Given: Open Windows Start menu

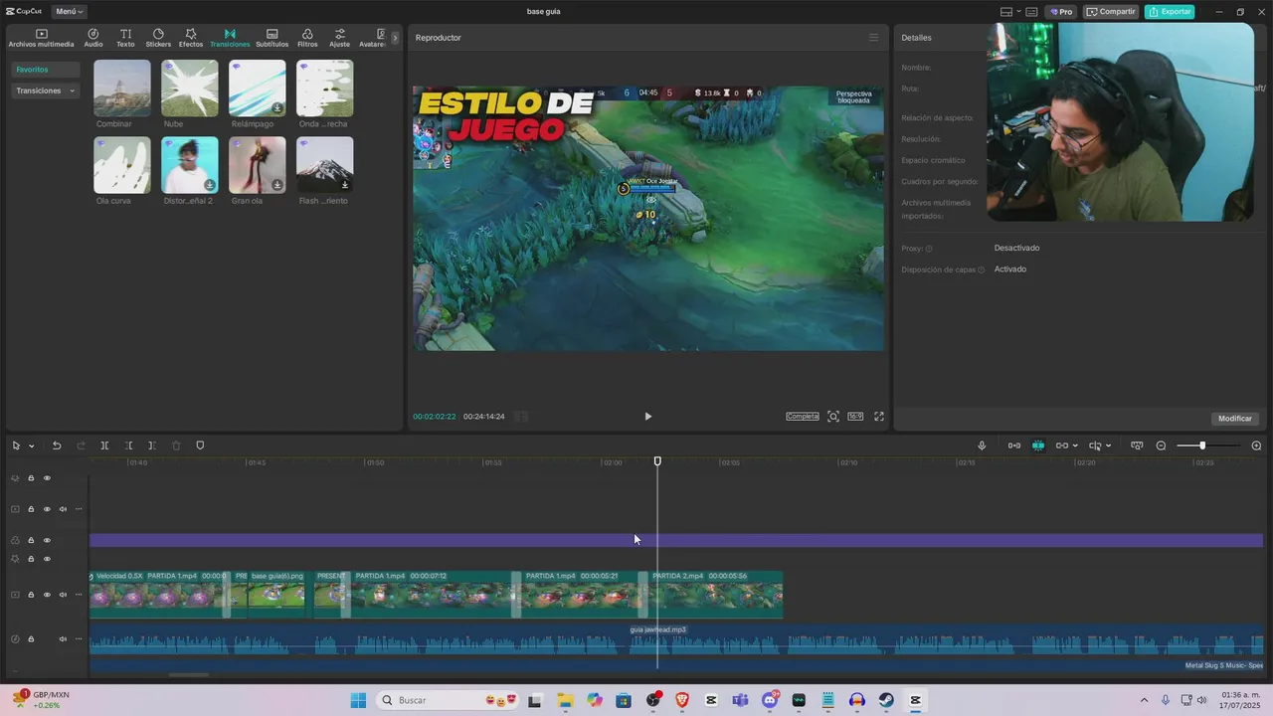Looking at the screenshot, I should [x=358, y=700].
